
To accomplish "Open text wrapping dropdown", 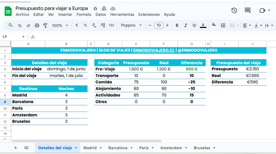I will 269,25.
